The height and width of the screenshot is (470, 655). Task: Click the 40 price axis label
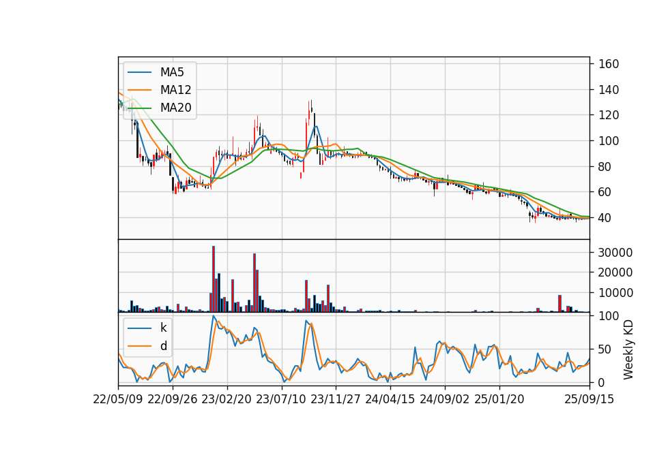coord(605,218)
